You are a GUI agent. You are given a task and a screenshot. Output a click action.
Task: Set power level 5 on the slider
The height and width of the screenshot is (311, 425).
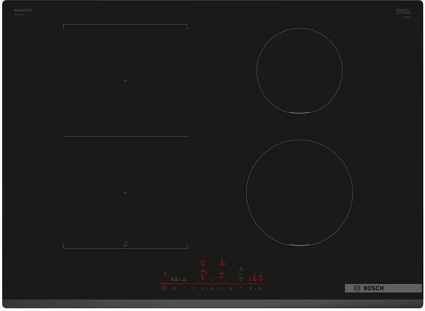tap(222, 288)
